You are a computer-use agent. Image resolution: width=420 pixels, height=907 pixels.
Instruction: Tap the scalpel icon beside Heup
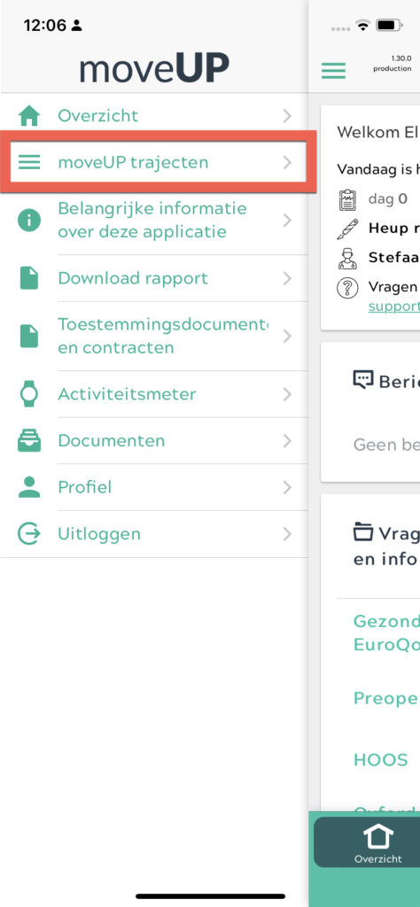point(347,229)
